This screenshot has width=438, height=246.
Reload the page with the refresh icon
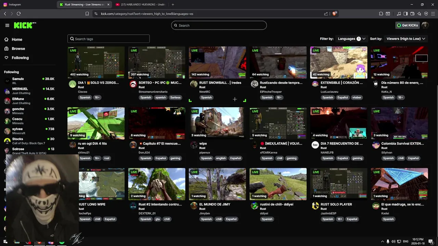point(18,14)
